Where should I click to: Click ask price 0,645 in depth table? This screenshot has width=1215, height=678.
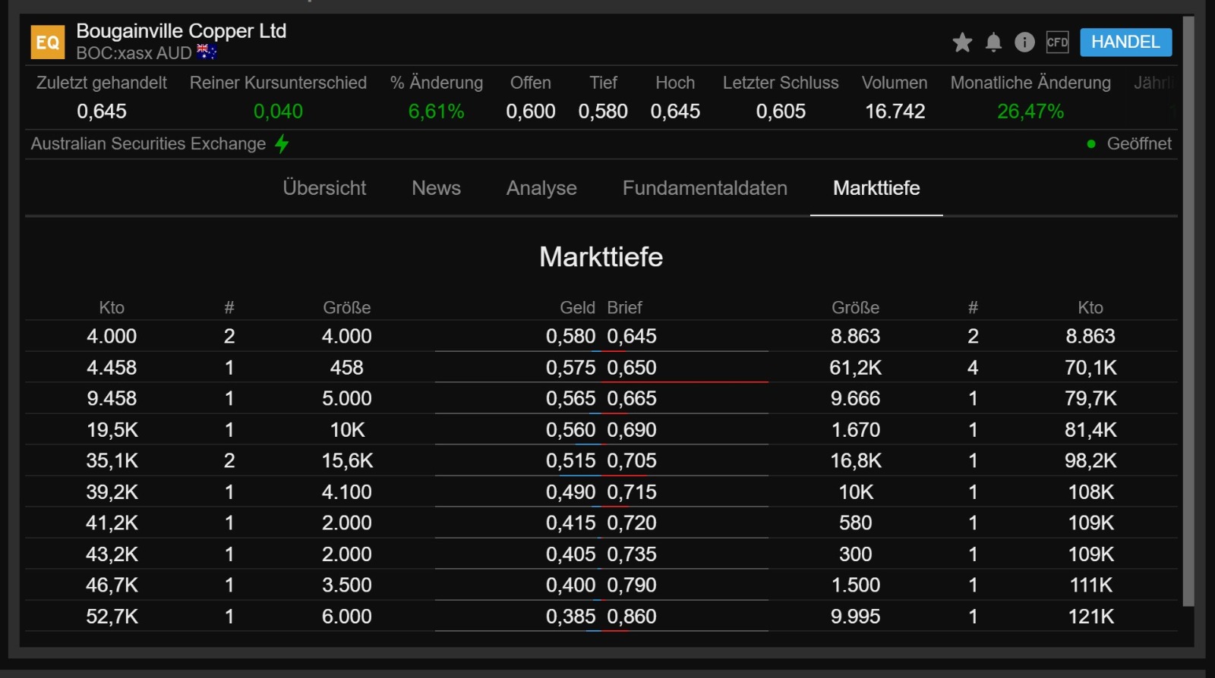[632, 337]
